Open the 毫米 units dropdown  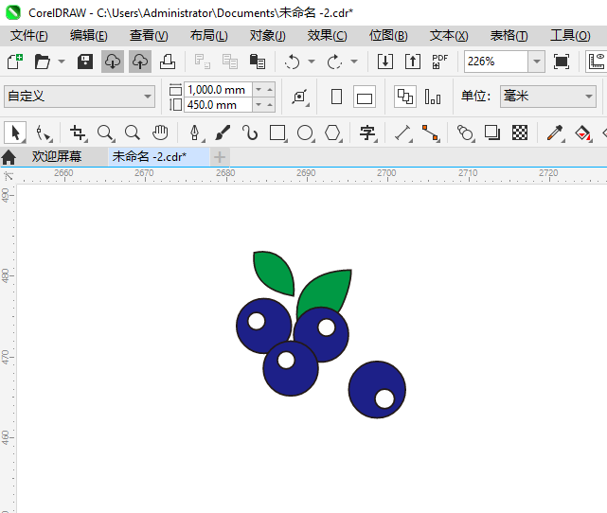click(x=547, y=97)
